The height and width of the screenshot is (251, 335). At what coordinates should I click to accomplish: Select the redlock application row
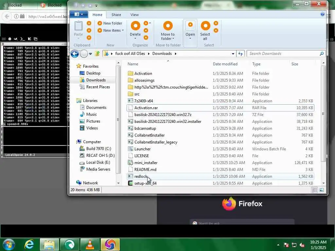(x=220, y=176)
